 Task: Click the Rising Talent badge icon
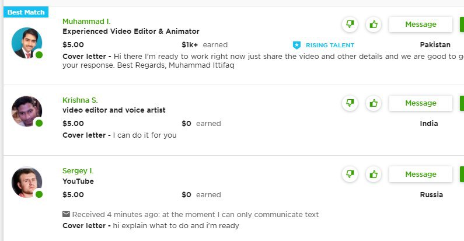coord(296,45)
